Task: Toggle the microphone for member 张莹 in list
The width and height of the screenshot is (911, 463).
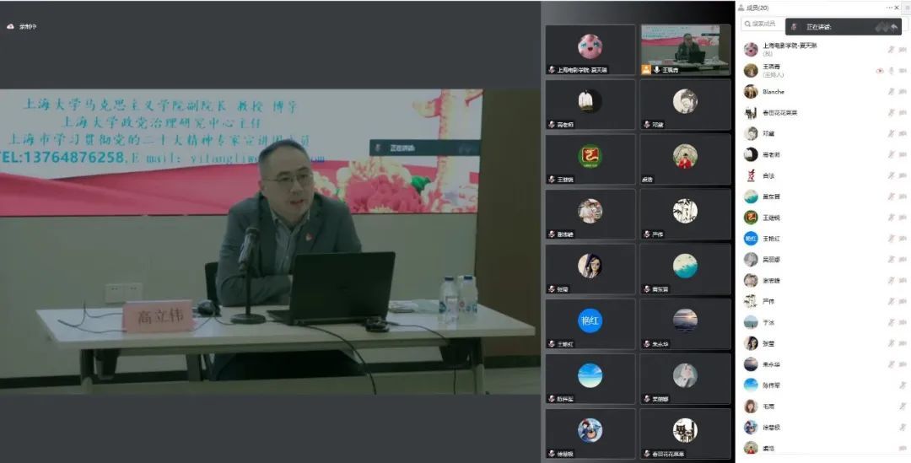Action: (x=891, y=343)
